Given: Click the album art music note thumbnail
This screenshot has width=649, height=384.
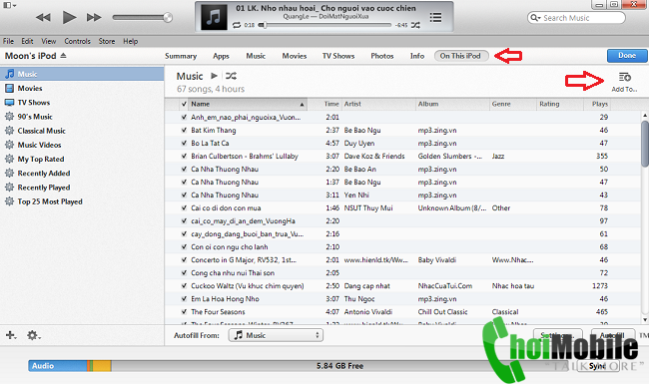Looking at the screenshot, I should coord(214,17).
